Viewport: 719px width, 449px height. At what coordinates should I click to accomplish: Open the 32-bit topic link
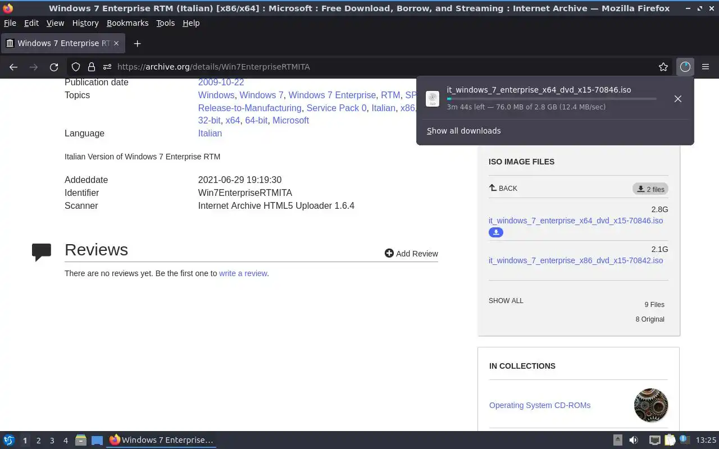click(210, 120)
